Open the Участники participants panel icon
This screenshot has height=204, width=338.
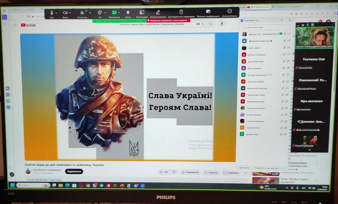point(82,13)
